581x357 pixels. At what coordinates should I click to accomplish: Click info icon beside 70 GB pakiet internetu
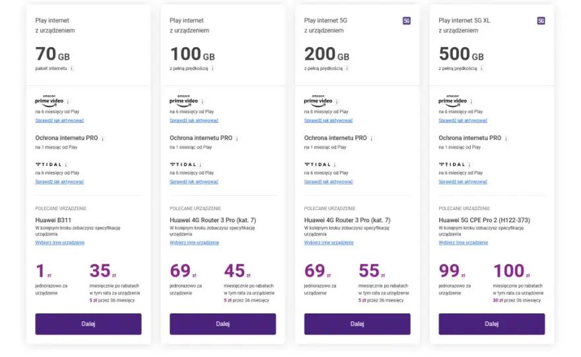point(72,68)
